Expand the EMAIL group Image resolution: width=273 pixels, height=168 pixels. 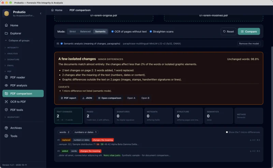(9, 66)
